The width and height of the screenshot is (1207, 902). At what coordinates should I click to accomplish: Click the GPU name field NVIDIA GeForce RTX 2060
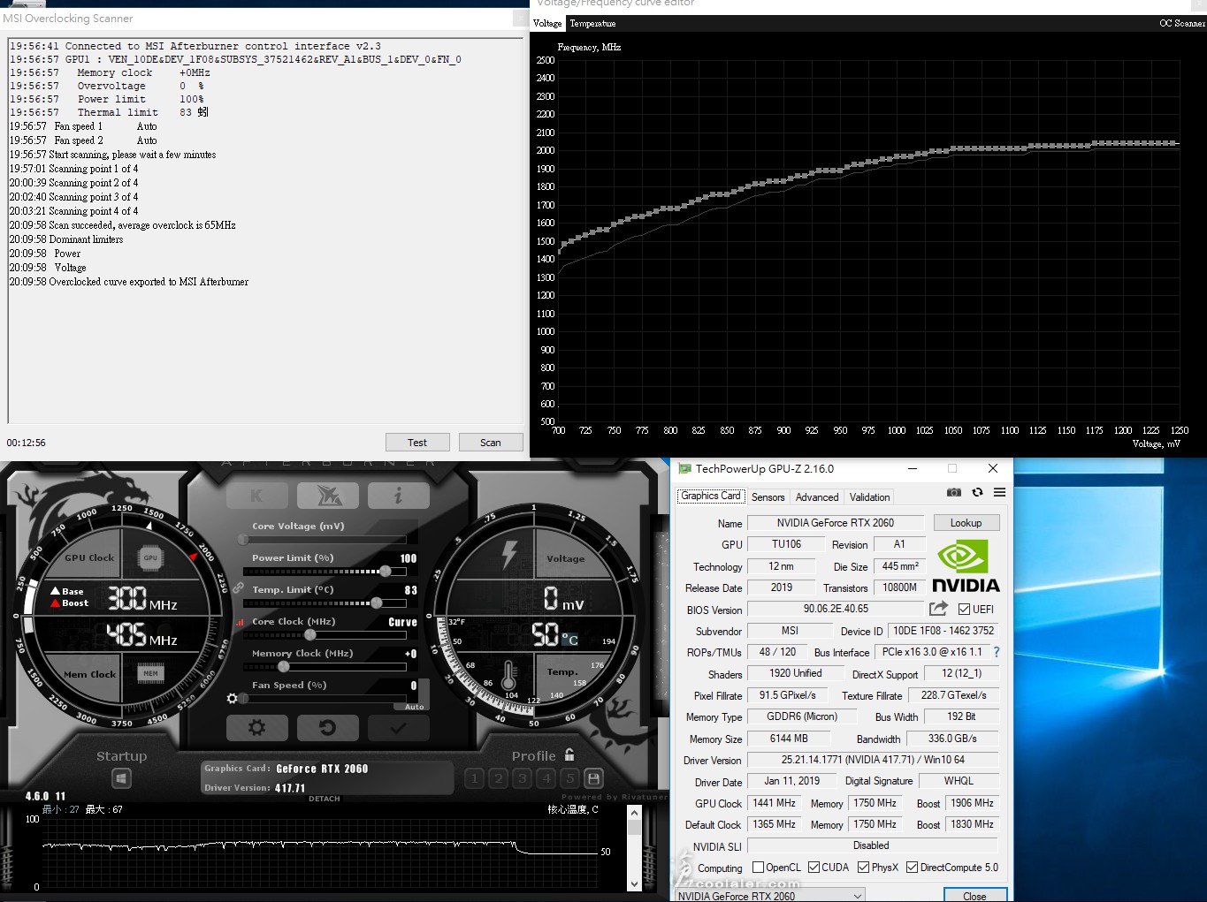[836, 523]
